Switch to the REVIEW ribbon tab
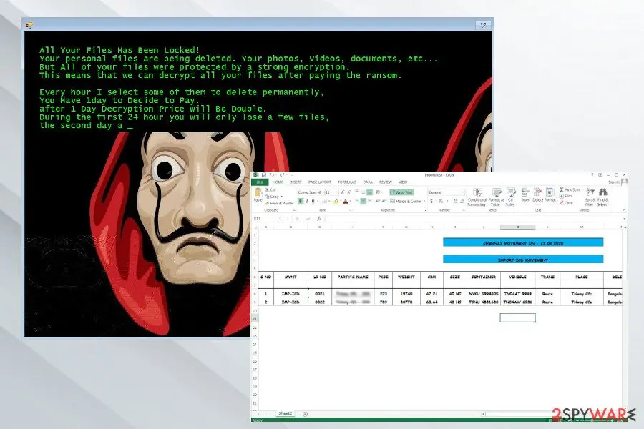This screenshot has width=644, height=429. coord(385,182)
